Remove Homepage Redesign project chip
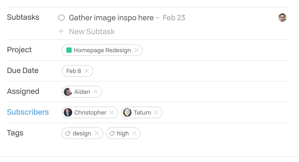This screenshot has height=162, width=299. click(x=136, y=50)
